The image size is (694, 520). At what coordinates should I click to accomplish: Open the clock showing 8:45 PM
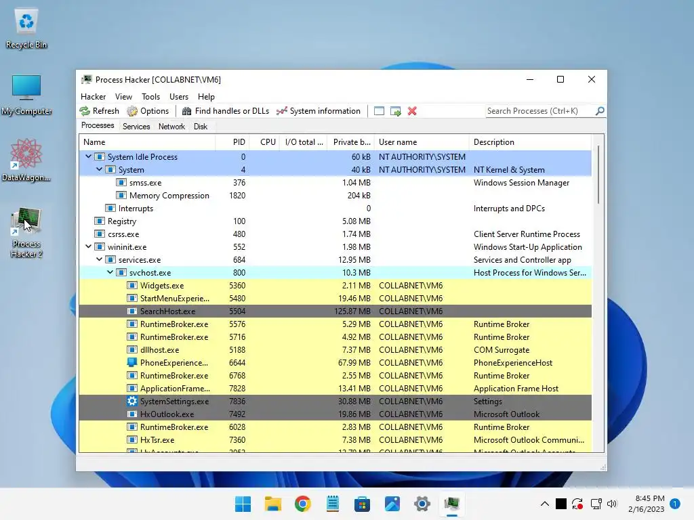pos(646,504)
